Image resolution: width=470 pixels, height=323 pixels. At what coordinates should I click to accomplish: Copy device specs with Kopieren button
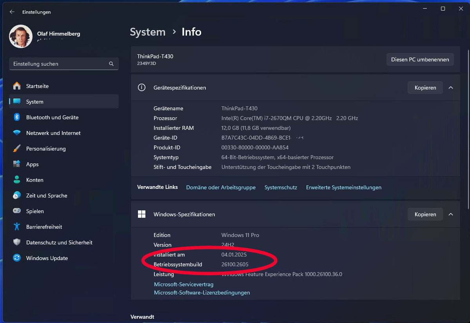coord(425,88)
